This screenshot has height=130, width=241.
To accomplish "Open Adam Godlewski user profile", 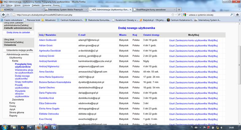I will click(48, 40).
